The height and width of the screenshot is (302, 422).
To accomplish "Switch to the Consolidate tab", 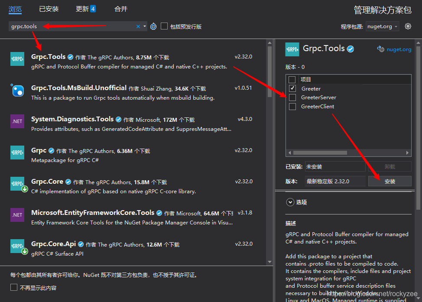I will [x=121, y=9].
